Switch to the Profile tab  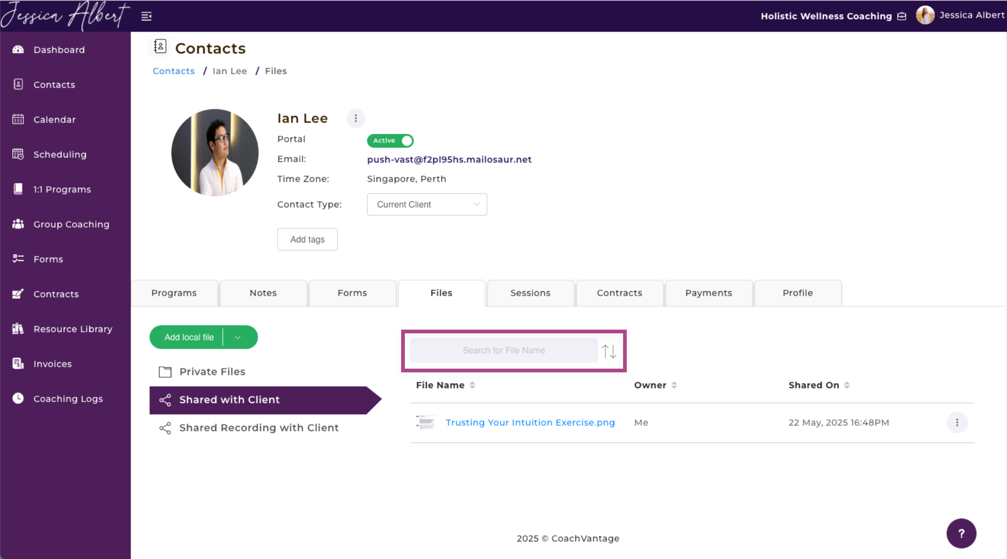coord(798,293)
